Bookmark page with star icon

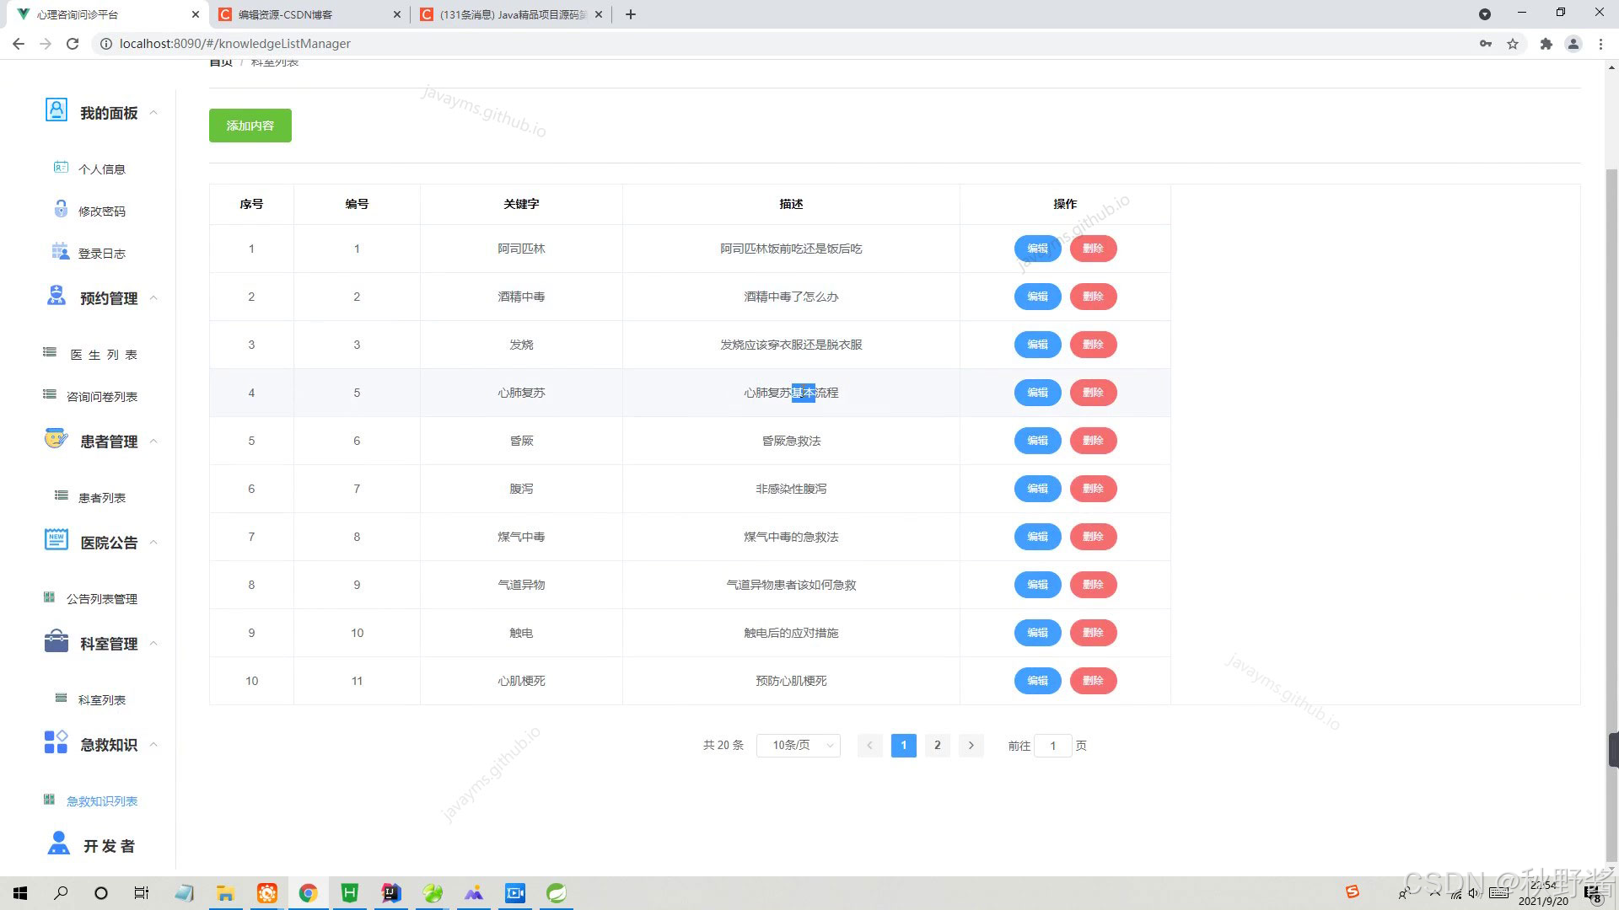point(1513,44)
